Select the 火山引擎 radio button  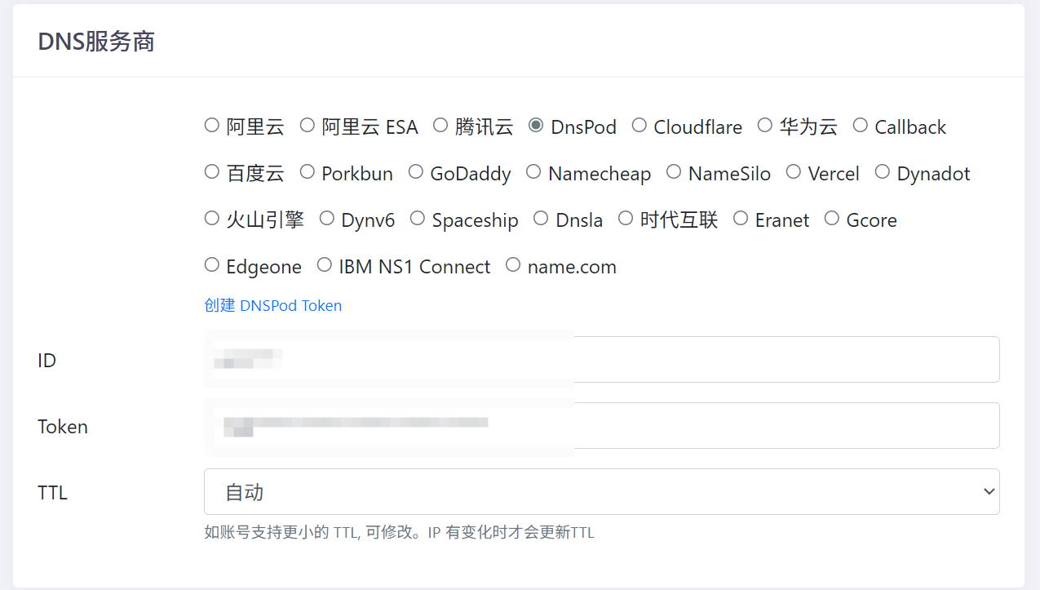pyautogui.click(x=212, y=219)
